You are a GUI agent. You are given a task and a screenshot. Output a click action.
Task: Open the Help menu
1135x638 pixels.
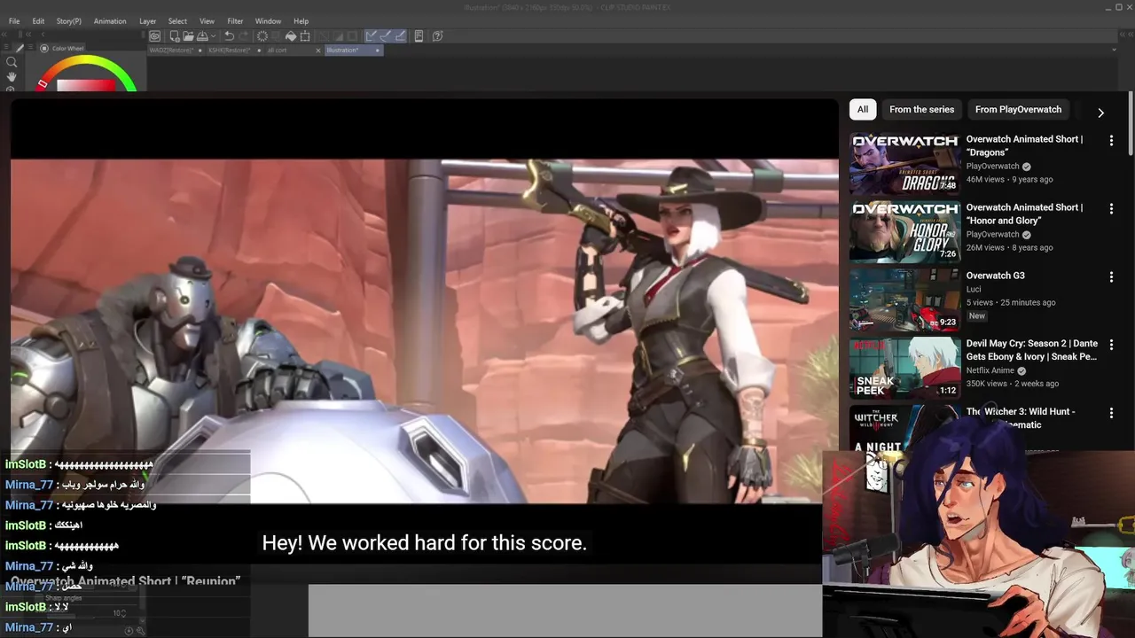(301, 21)
